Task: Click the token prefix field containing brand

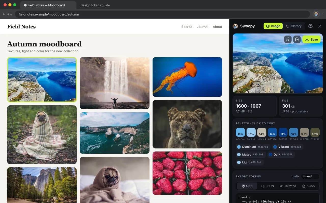Action: [x=310, y=176]
